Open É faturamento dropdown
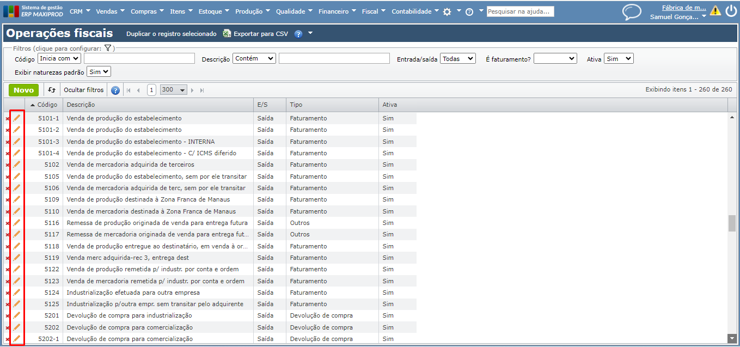Screen dimensions: 740x347 555,58
